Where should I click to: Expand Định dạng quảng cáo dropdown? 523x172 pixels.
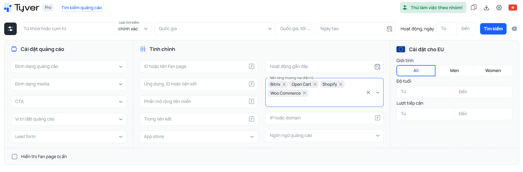click(x=69, y=67)
